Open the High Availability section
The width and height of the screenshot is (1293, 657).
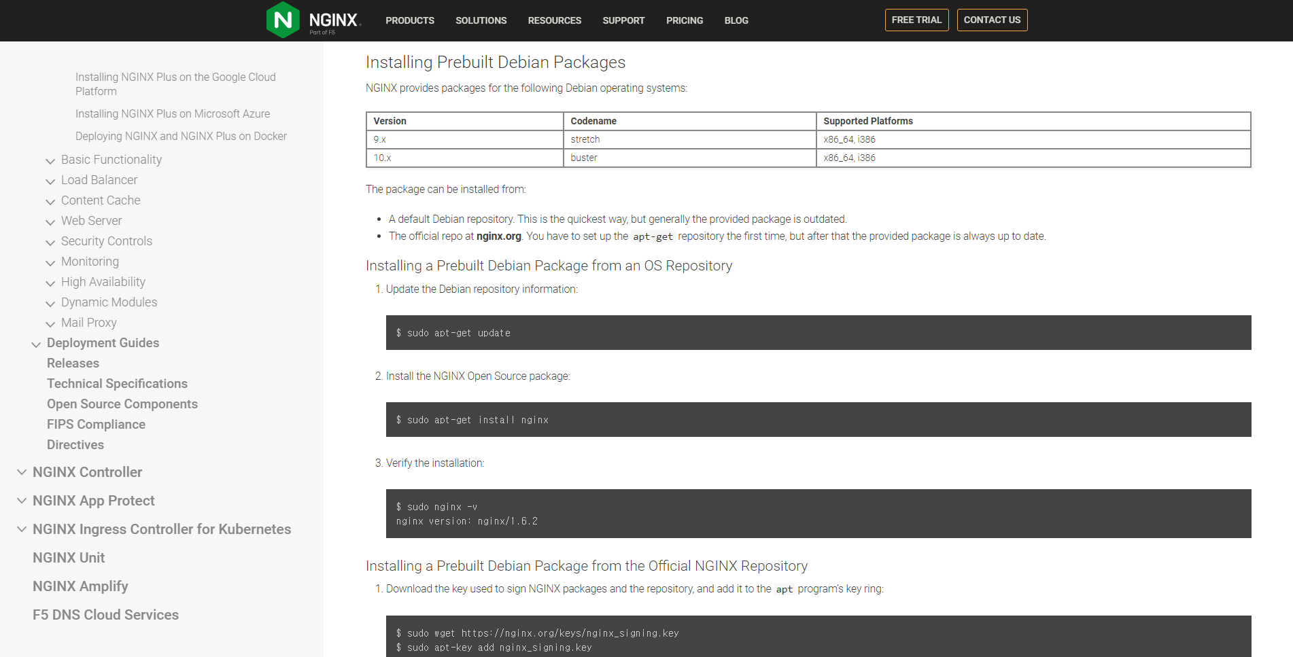[x=103, y=282]
